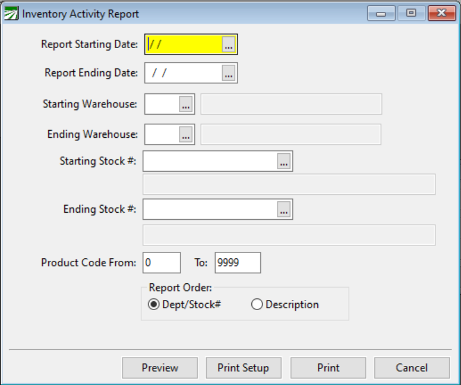Open Print Setup

243,368
